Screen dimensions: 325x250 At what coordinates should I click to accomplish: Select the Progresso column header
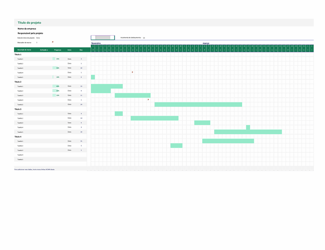[x=57, y=50]
